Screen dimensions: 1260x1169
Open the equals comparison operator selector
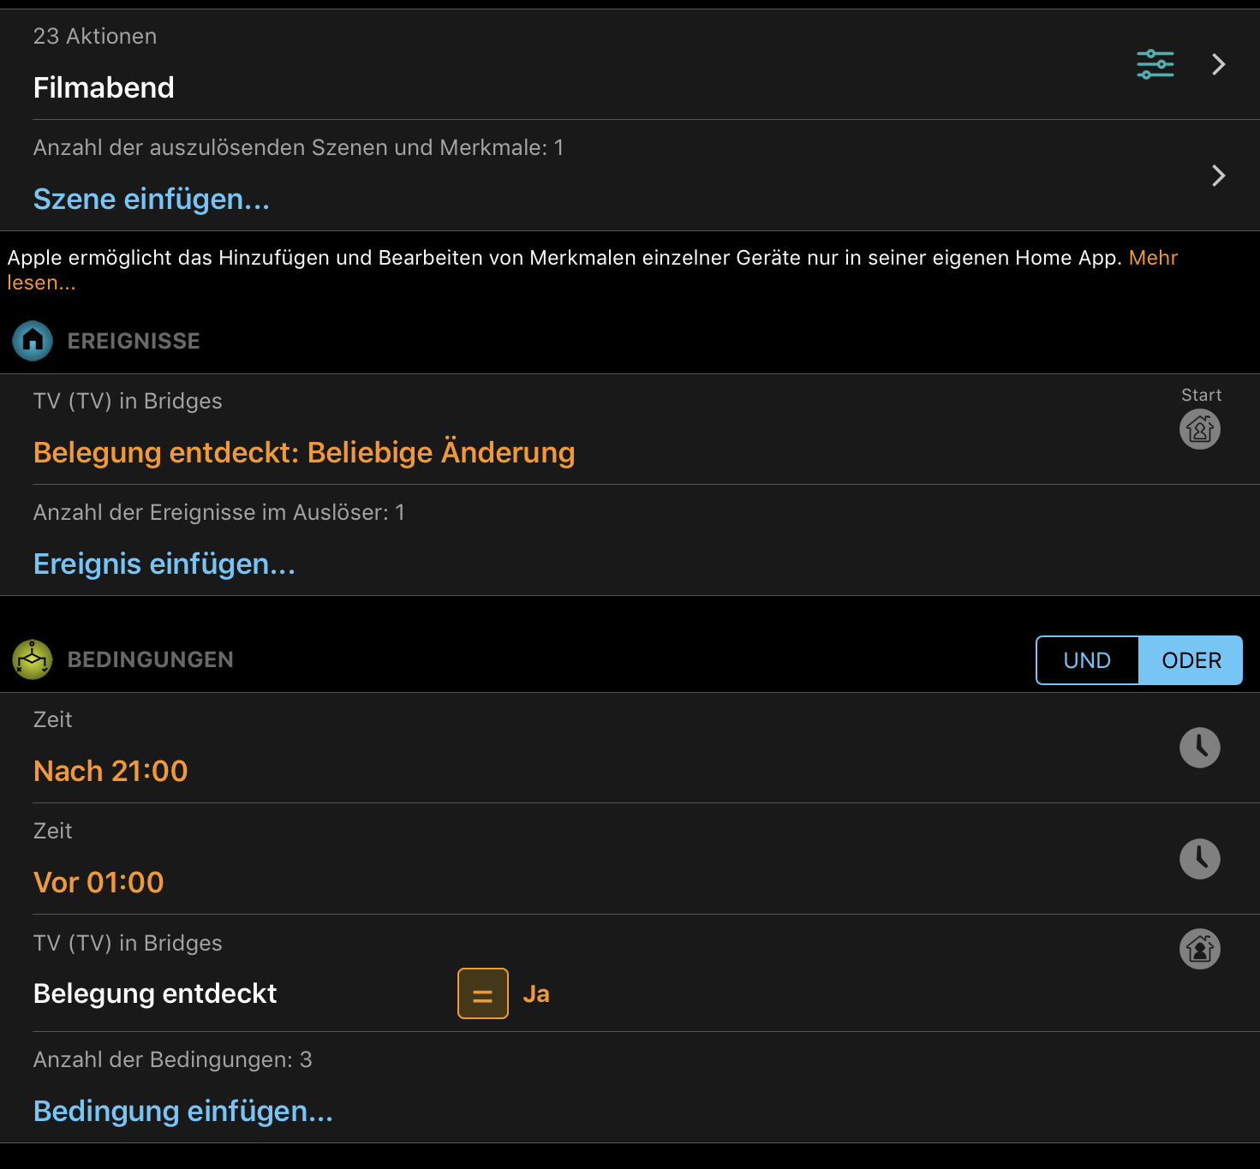click(482, 993)
